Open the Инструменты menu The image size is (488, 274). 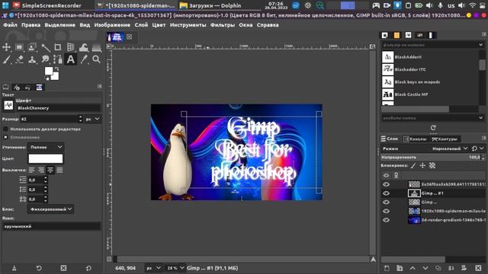tap(188, 25)
